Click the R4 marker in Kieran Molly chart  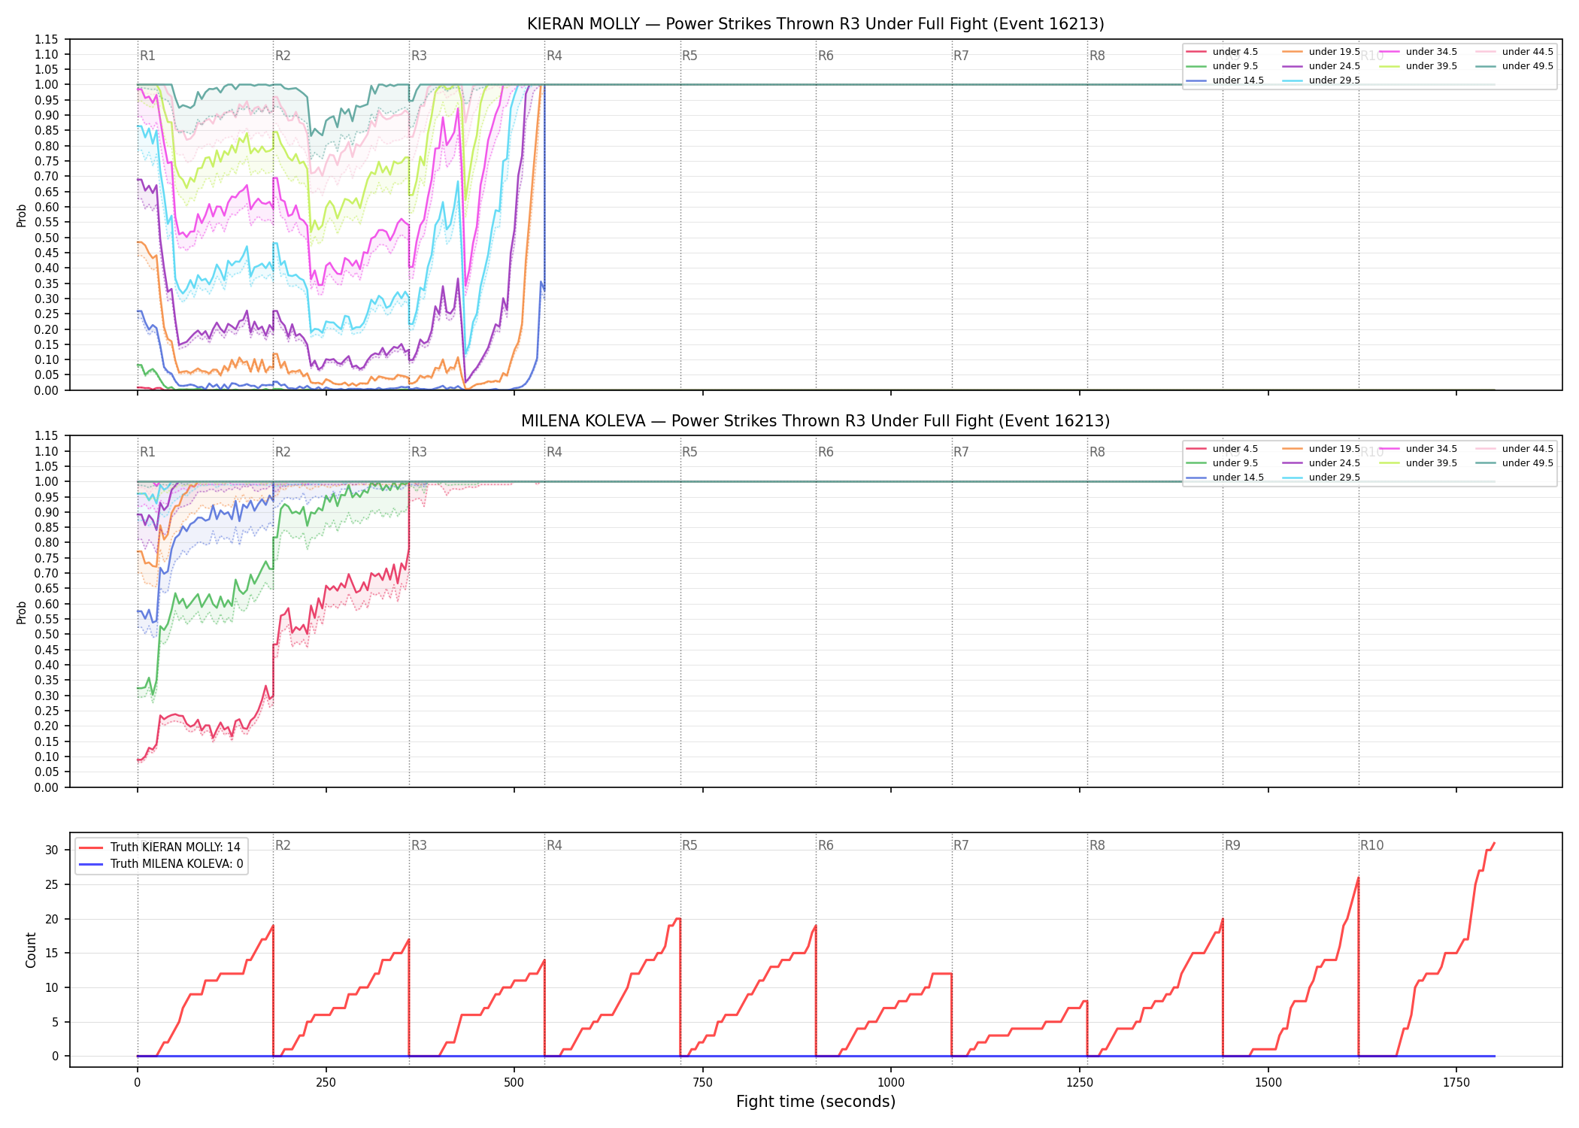tap(554, 56)
